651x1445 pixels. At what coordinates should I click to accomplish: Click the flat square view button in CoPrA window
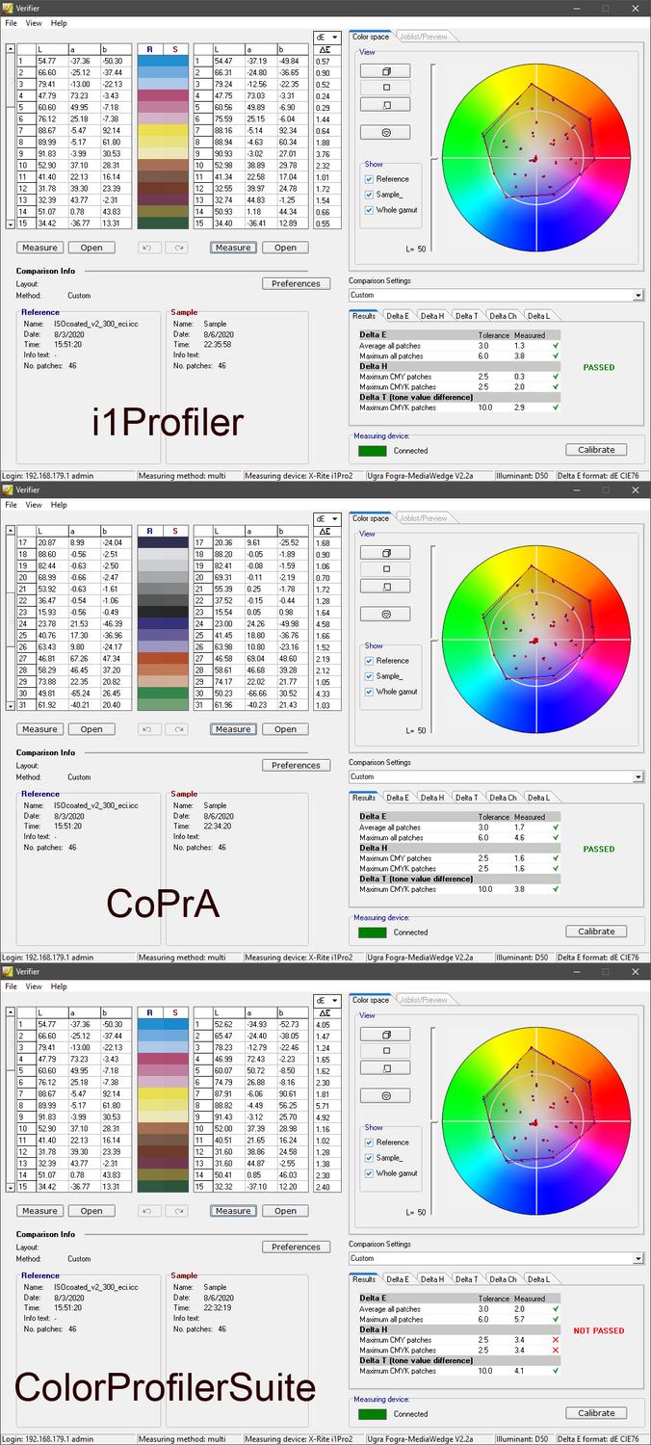coord(385,569)
